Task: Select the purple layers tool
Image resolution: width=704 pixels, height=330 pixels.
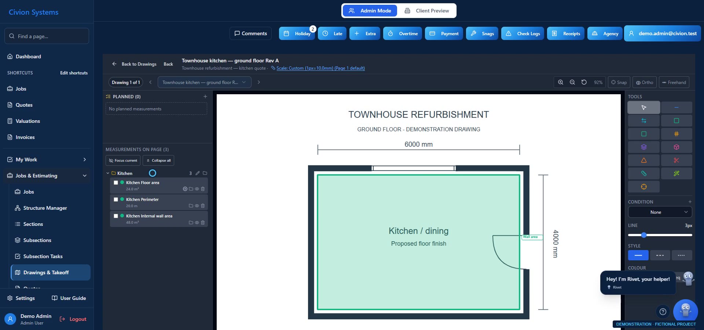Action: coord(643,147)
